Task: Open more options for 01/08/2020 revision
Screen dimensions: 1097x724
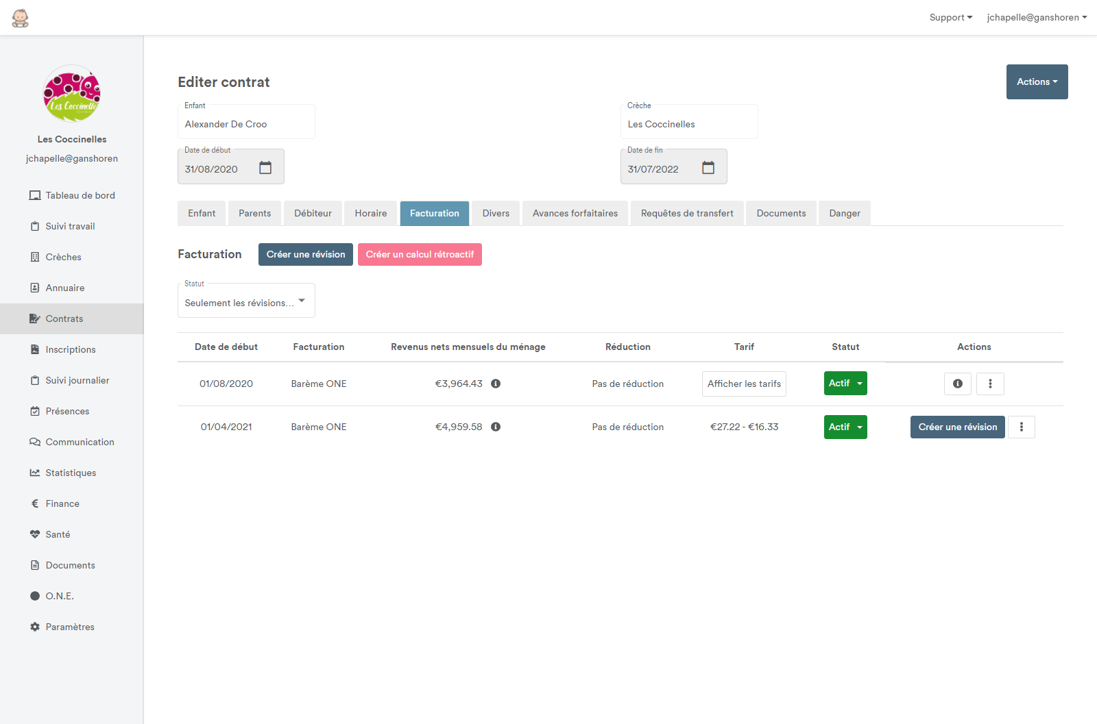Action: [990, 384]
